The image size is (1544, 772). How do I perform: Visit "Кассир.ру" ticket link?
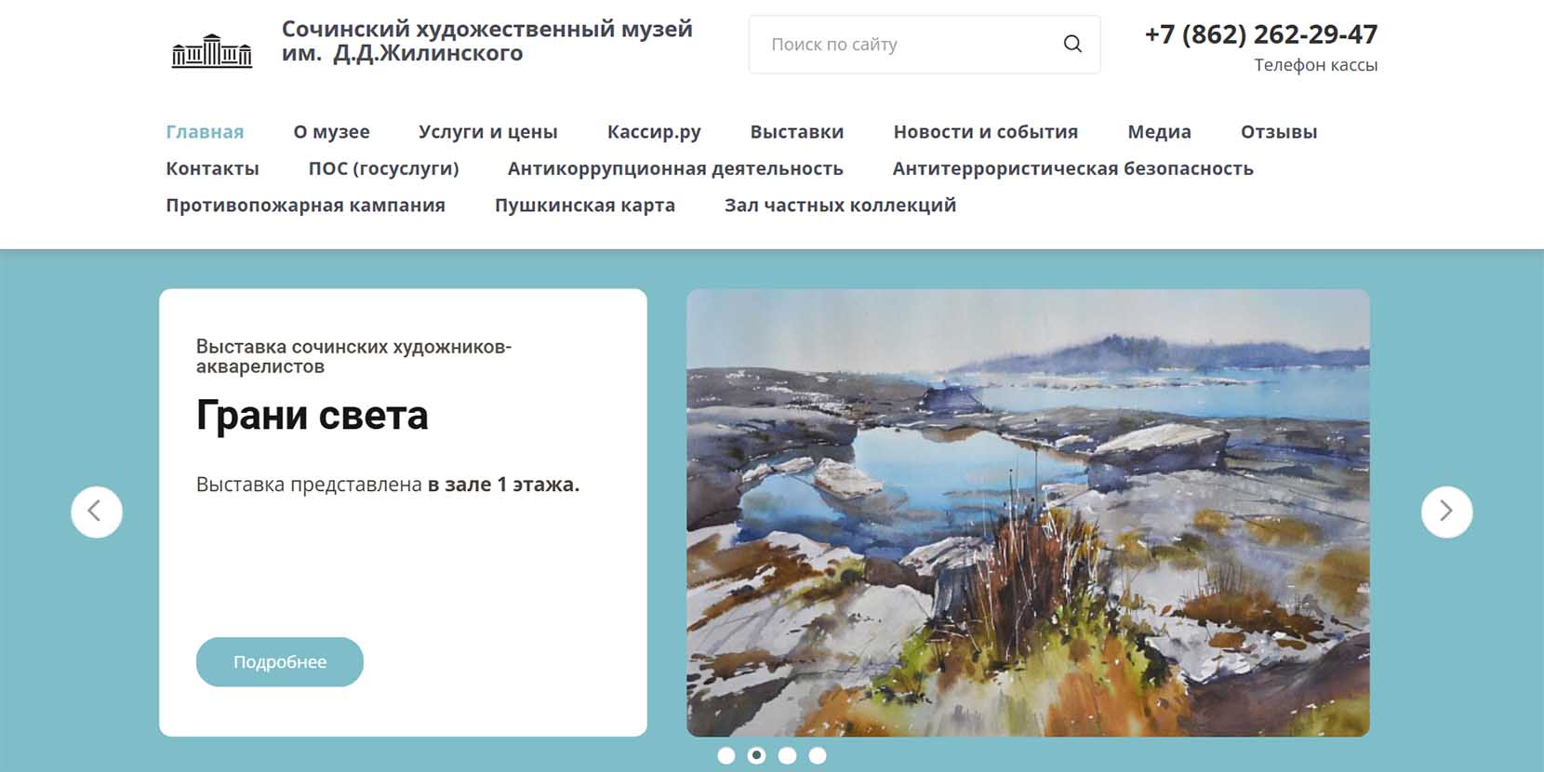pyautogui.click(x=654, y=132)
